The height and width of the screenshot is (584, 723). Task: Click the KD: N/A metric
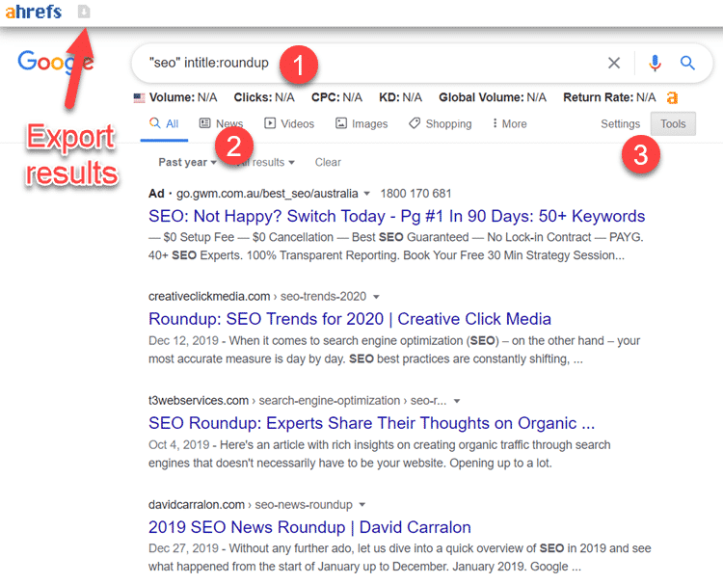coord(400,97)
